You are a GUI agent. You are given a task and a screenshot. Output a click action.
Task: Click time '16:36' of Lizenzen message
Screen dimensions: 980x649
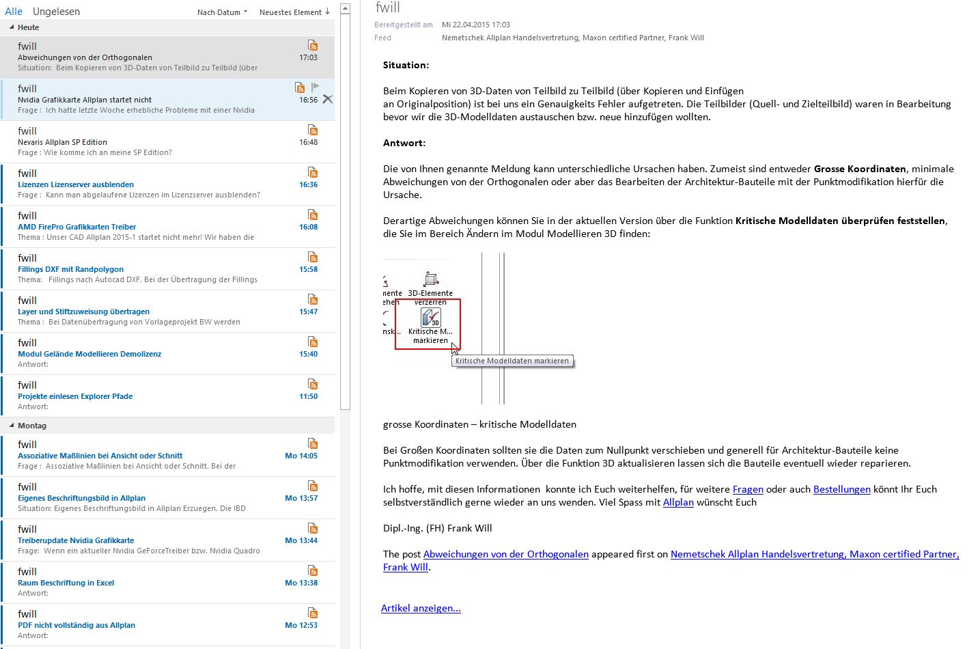[x=308, y=184]
